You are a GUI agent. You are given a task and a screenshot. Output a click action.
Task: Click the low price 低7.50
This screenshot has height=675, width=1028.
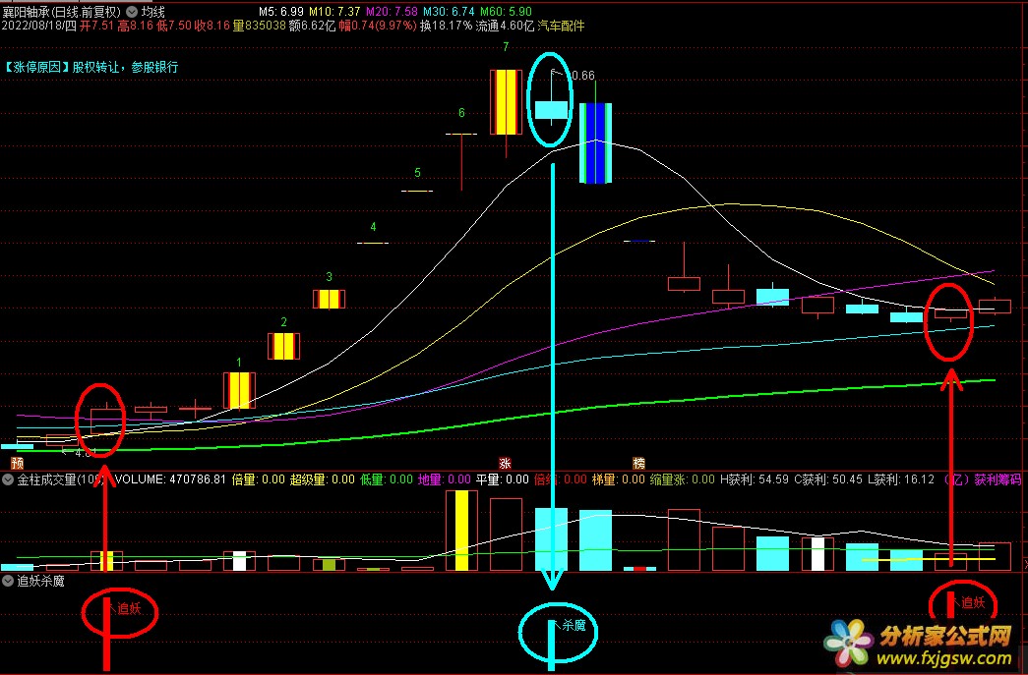pyautogui.click(x=174, y=27)
